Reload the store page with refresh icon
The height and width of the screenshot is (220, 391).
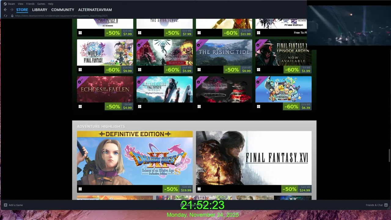click(x=5, y=16)
